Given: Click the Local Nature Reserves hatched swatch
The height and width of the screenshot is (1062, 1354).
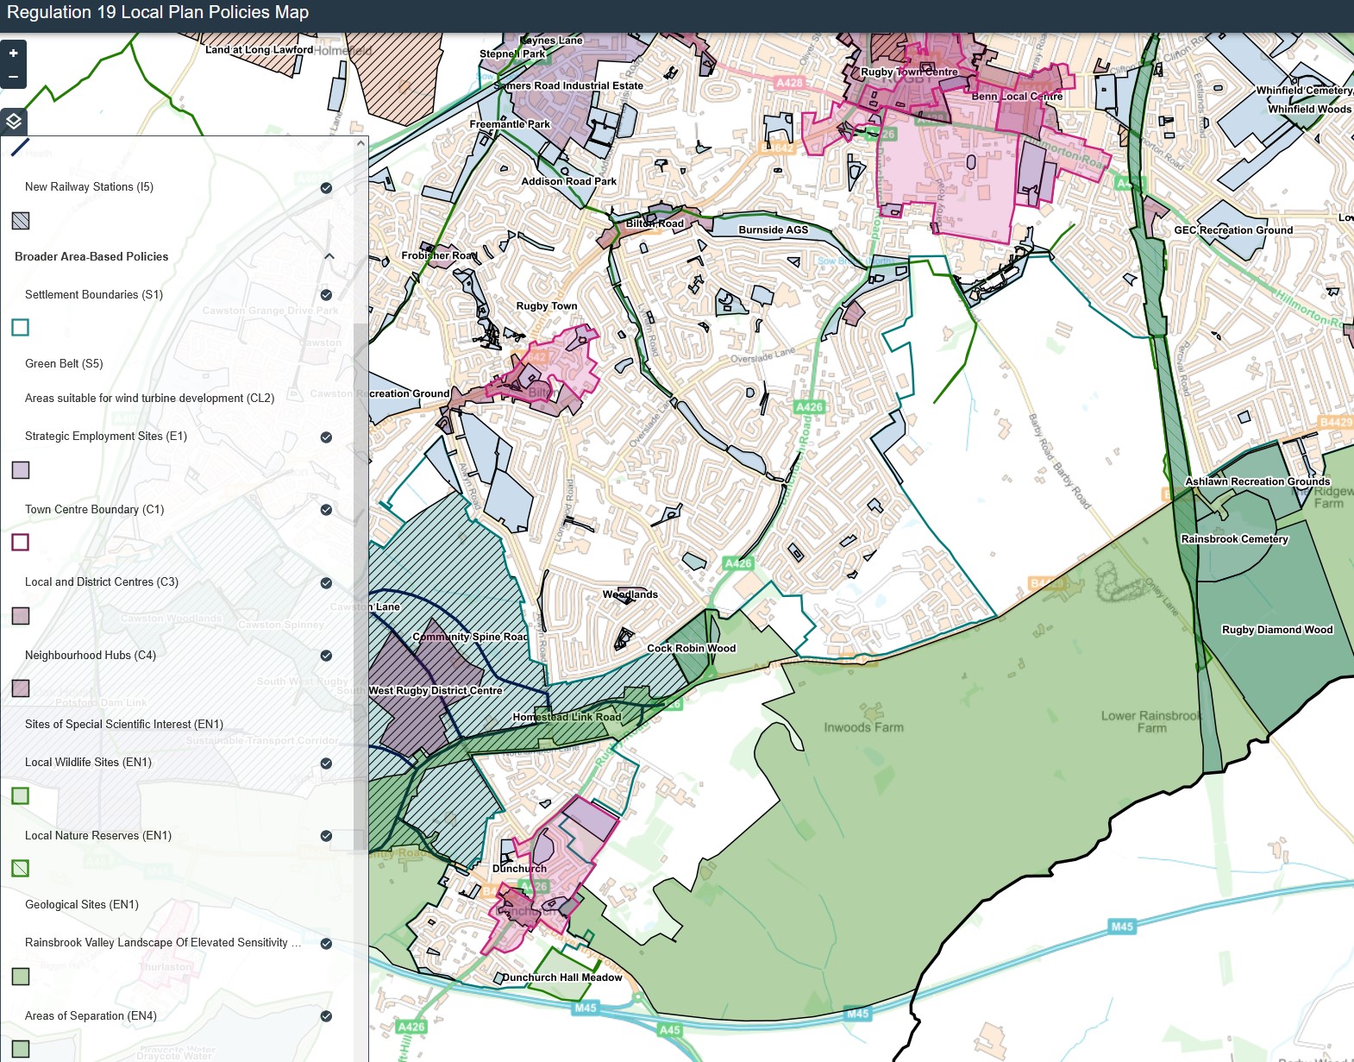Looking at the screenshot, I should 21,868.
